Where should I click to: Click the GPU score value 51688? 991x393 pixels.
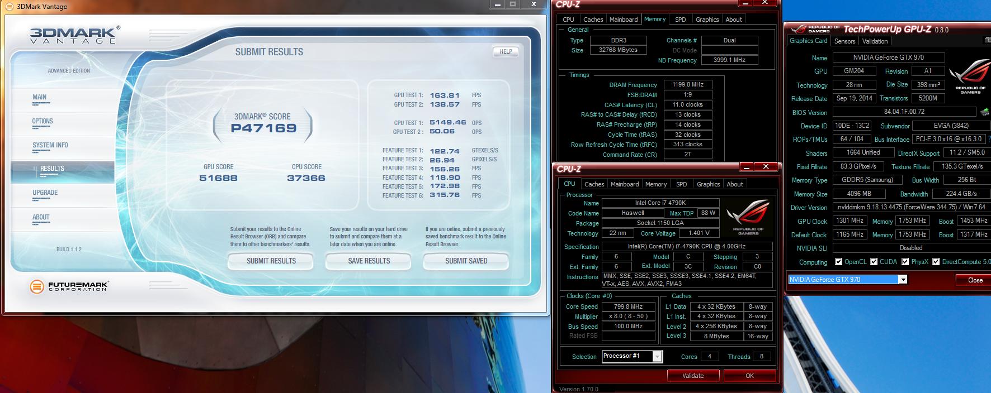219,178
